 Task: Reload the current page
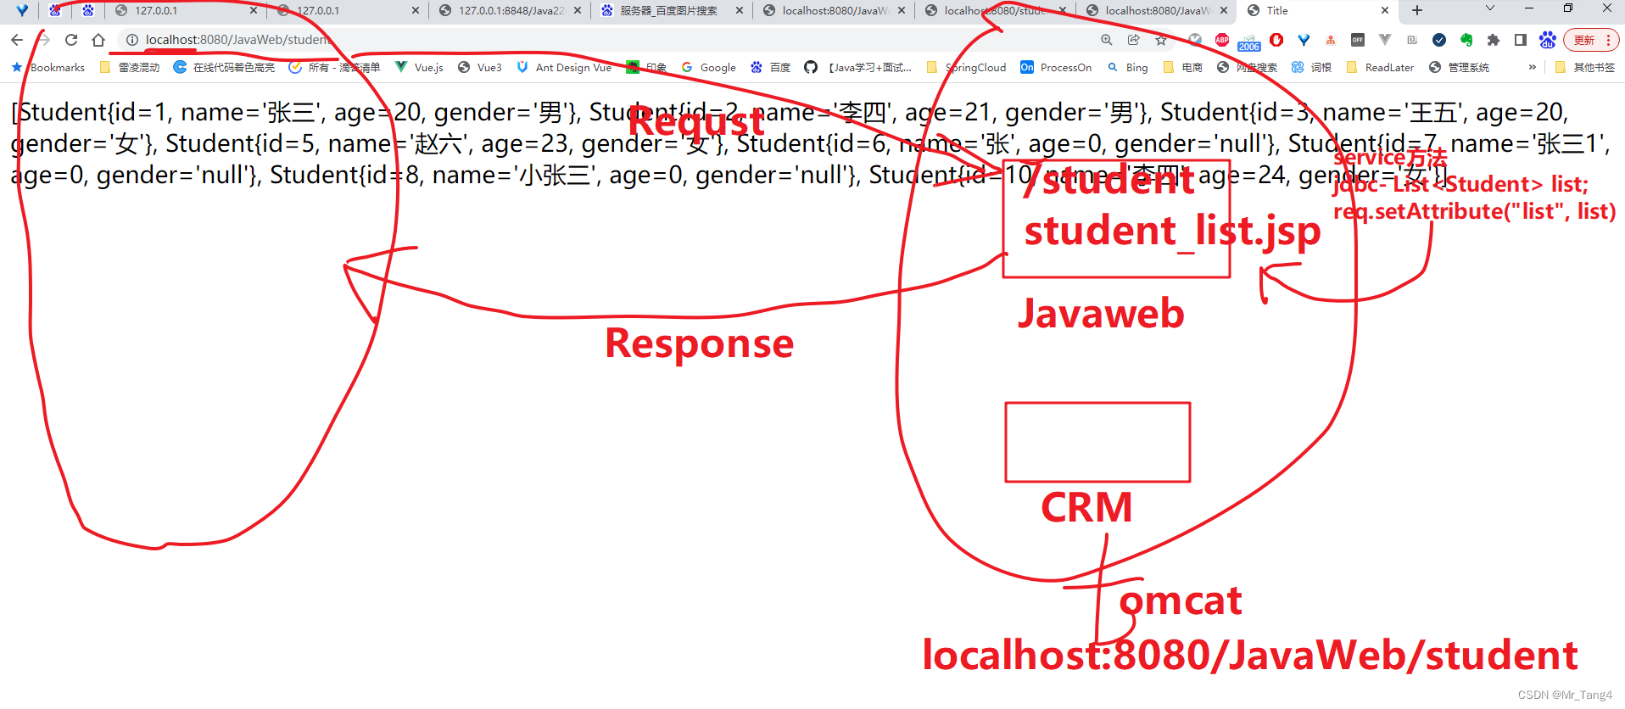(x=71, y=40)
